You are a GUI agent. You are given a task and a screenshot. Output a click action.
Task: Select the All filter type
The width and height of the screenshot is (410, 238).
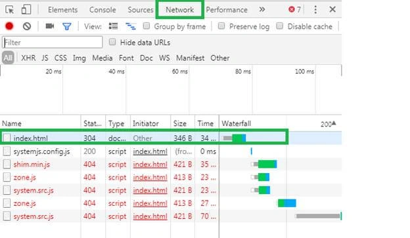point(8,58)
